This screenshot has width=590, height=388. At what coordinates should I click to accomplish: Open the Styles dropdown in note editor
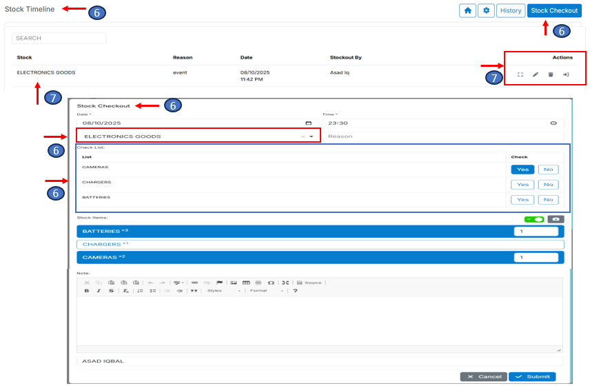click(224, 291)
